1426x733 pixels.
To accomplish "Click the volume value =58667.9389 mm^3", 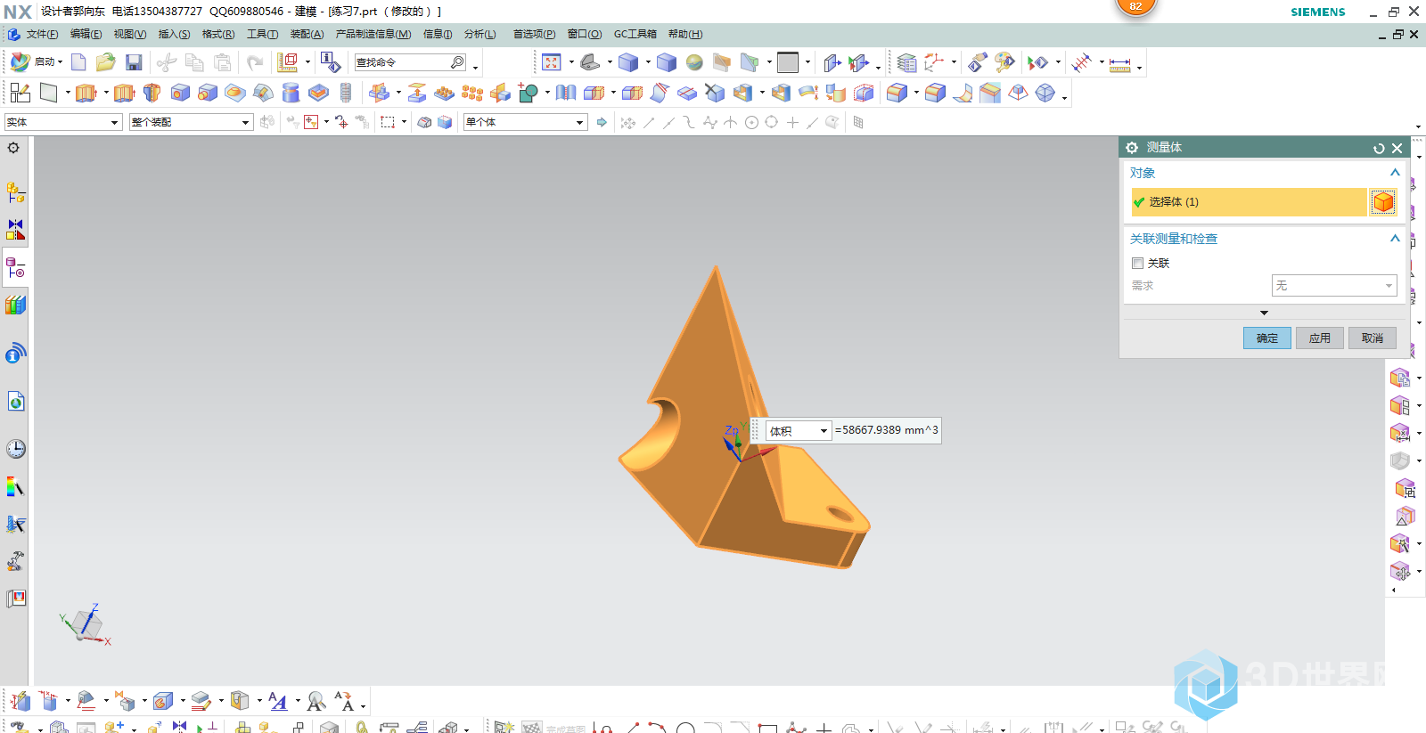I will coord(886,430).
